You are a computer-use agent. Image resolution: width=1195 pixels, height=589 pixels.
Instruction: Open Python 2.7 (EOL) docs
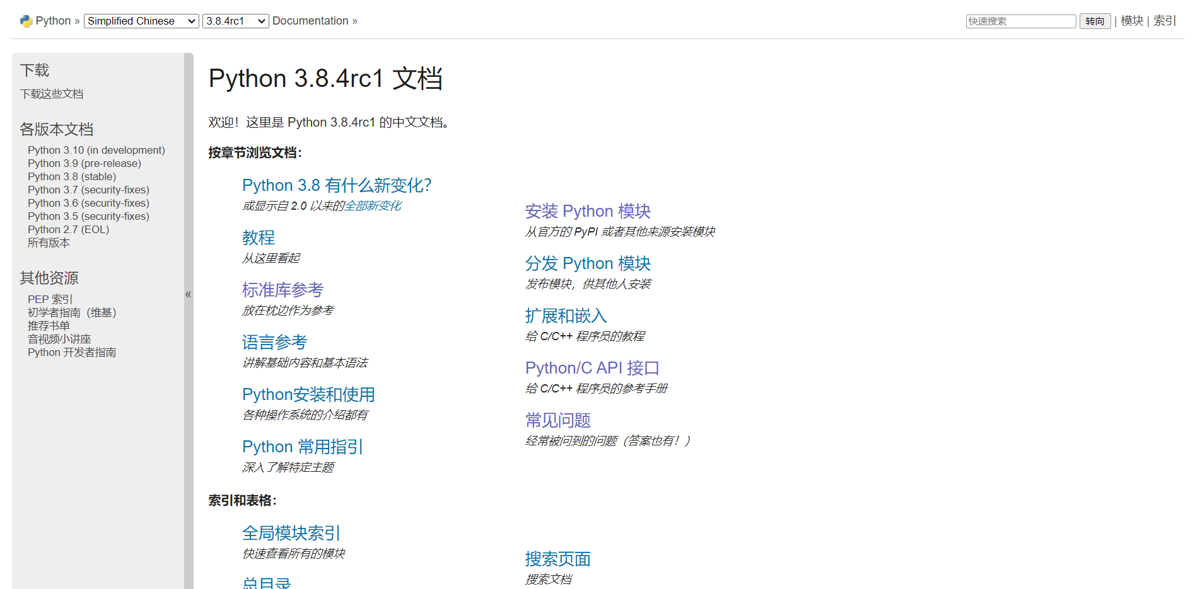68,229
